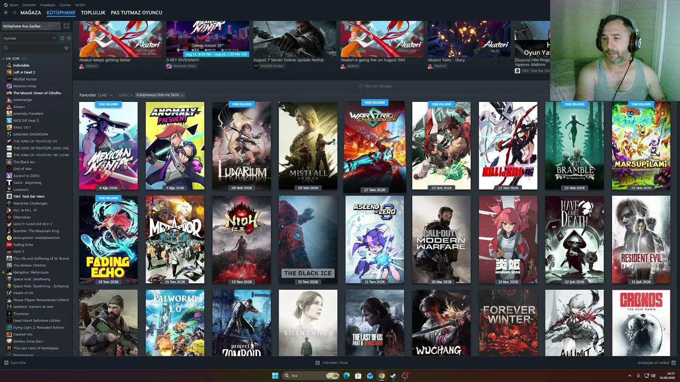Open the Yardım menu
680x382 pixels.
click(80, 5)
